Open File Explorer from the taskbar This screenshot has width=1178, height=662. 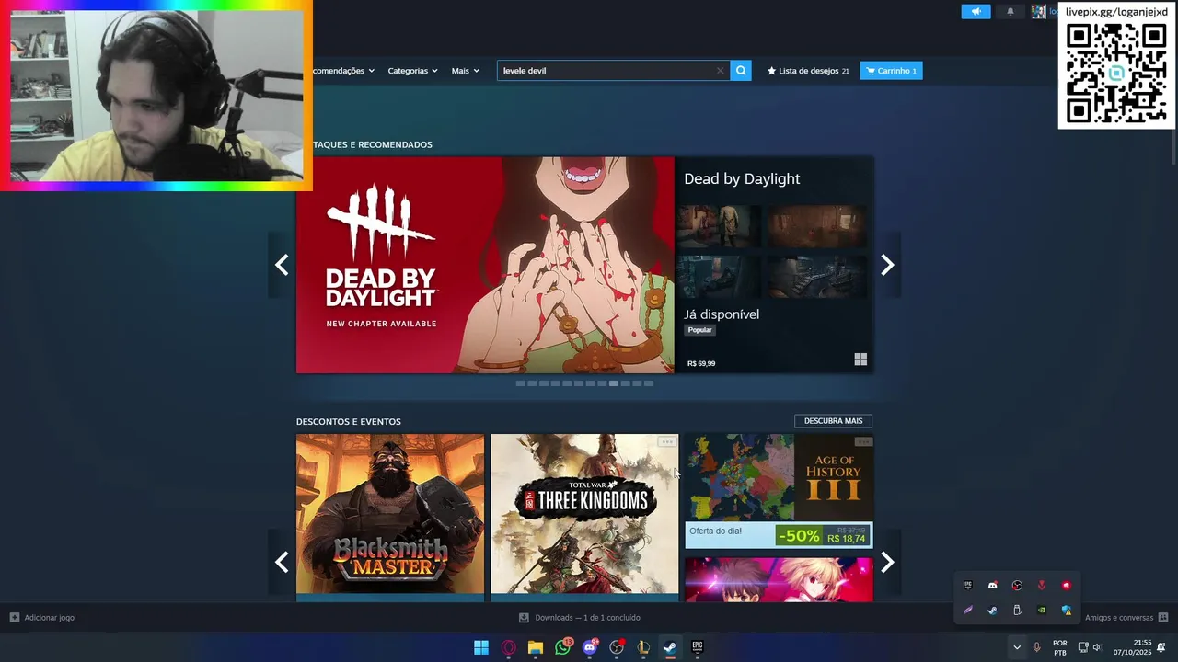[x=536, y=647]
